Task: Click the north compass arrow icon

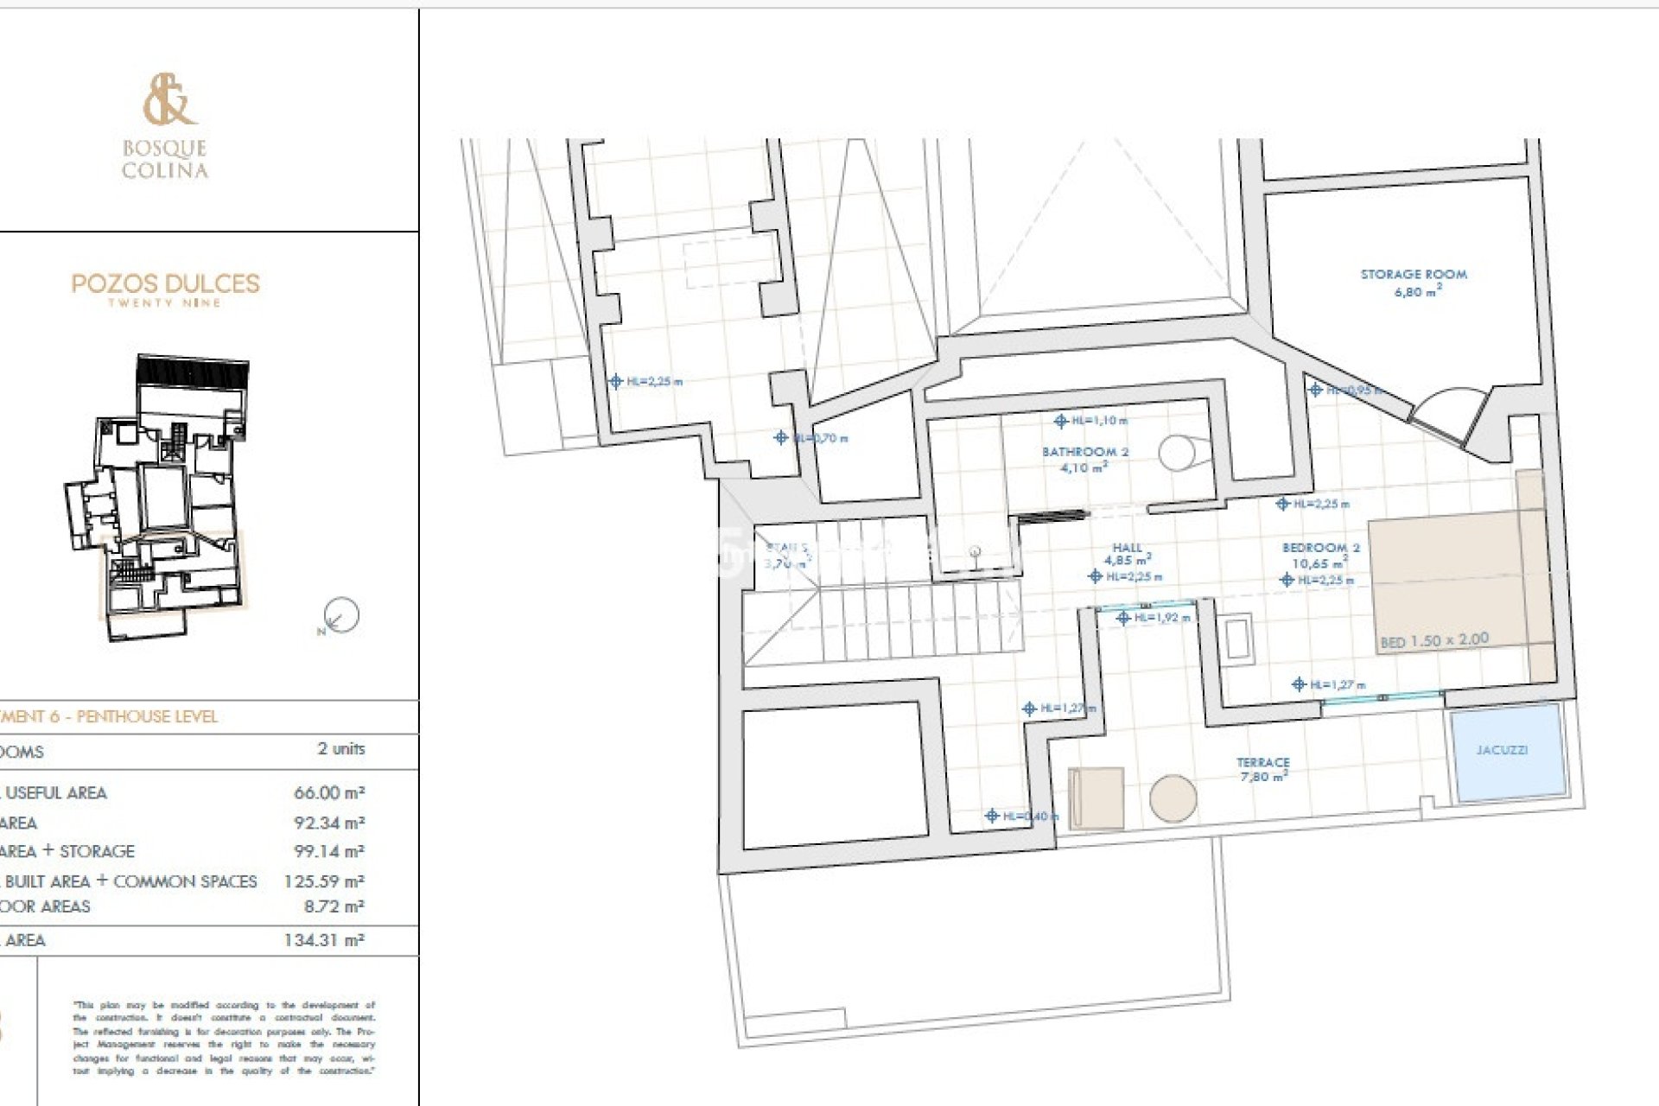Action: [x=340, y=615]
